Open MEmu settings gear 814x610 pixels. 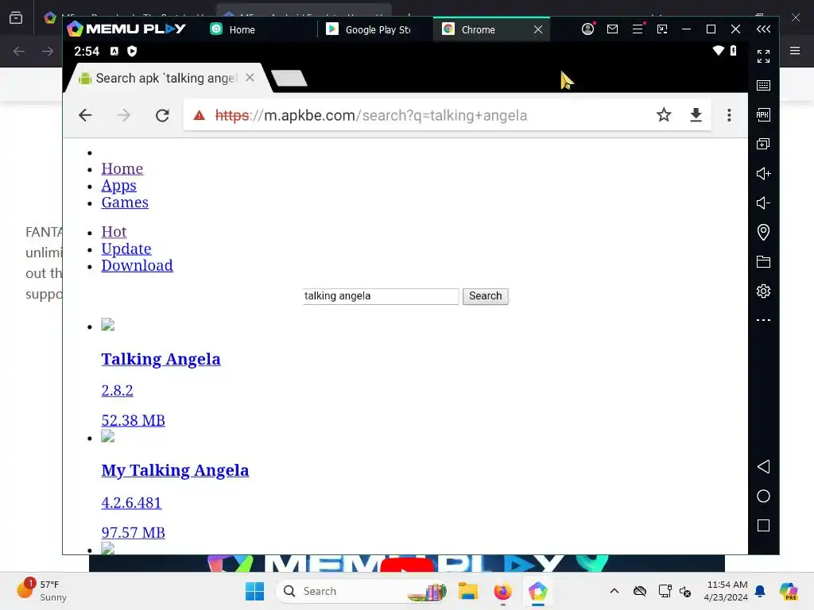763,291
